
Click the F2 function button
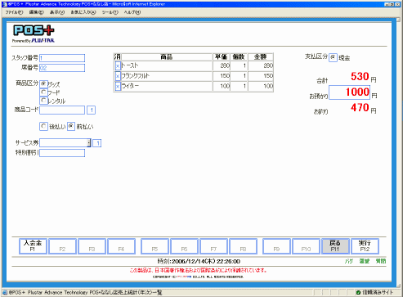[62, 246]
